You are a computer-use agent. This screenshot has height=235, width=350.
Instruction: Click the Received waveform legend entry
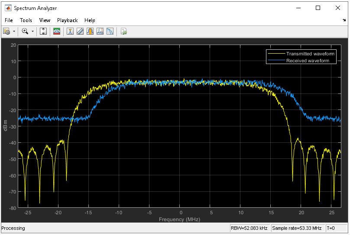308,61
